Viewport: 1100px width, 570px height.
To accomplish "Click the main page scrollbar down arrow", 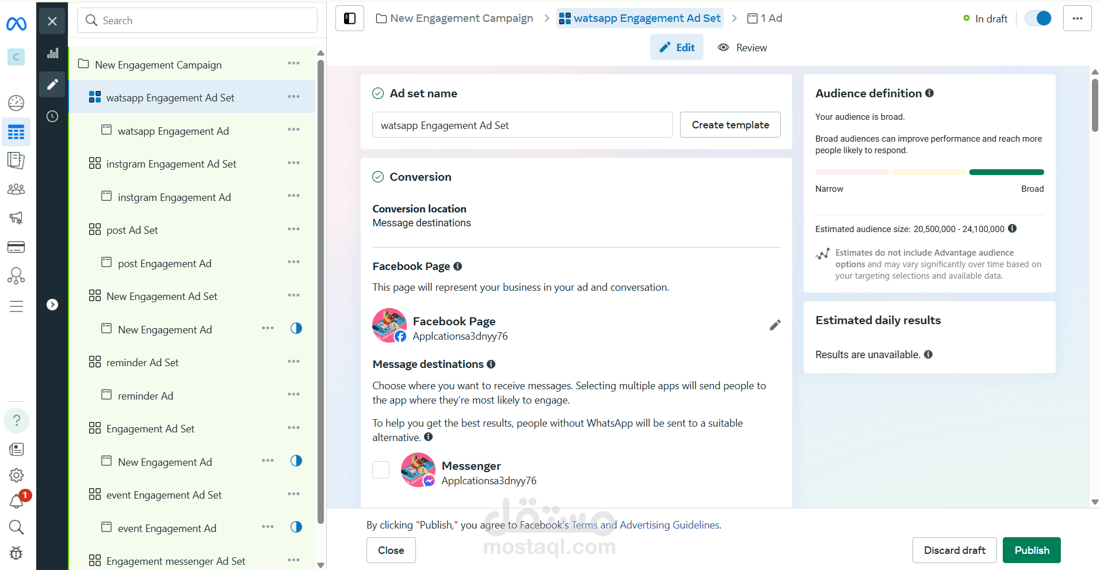I will tap(1095, 502).
